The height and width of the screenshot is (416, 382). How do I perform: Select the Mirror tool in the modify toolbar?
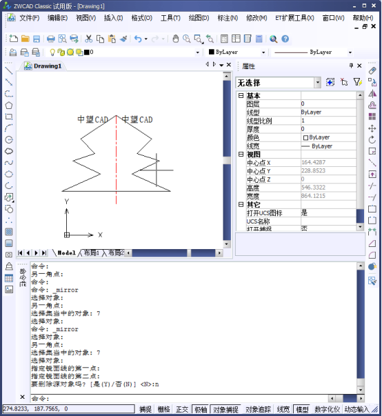tap(372, 94)
